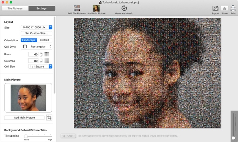Click the main picture thumbnail of the girl
Image resolution: width=238 pixels, height=142 pixels.
[28, 98]
